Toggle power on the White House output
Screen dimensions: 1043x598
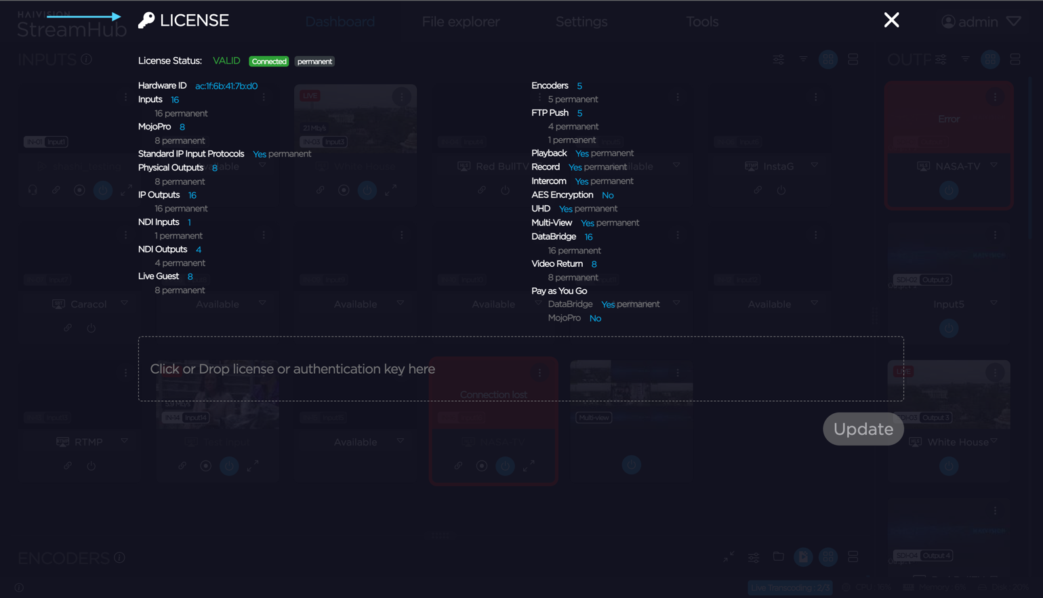948,466
